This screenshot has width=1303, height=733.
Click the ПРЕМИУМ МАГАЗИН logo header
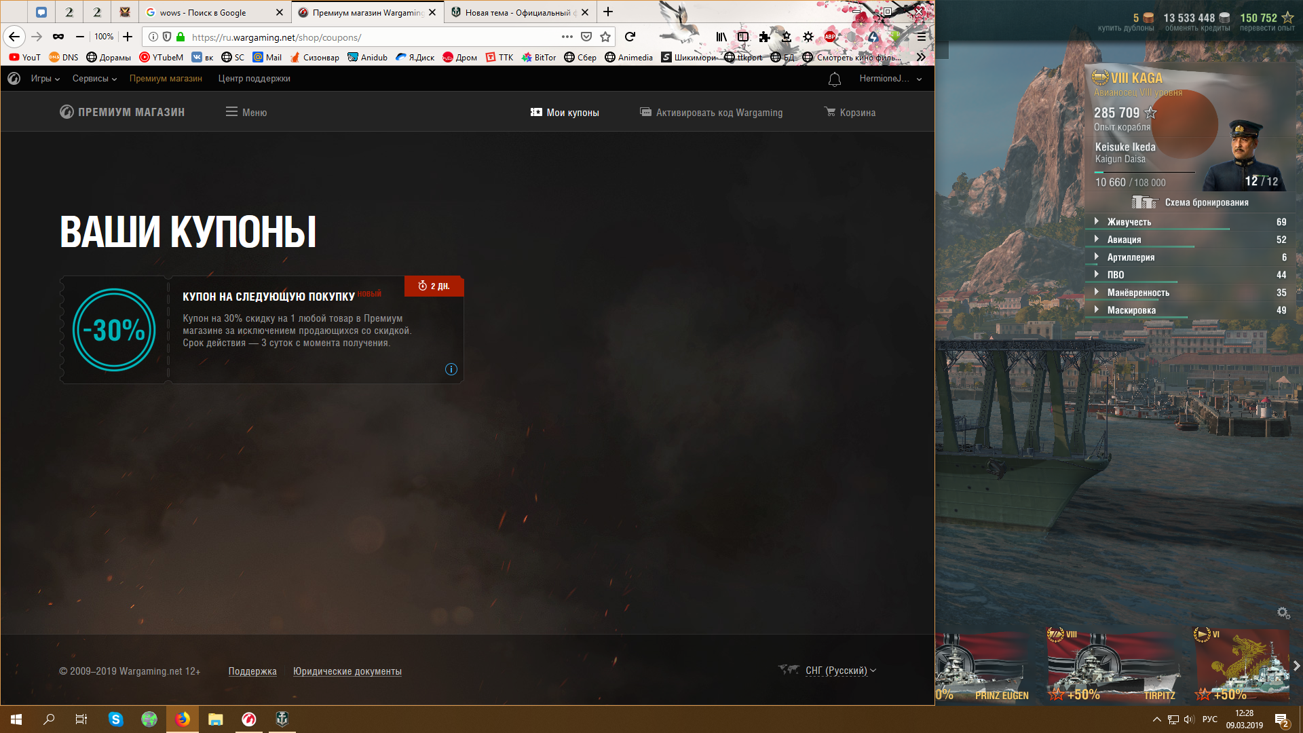coord(122,112)
